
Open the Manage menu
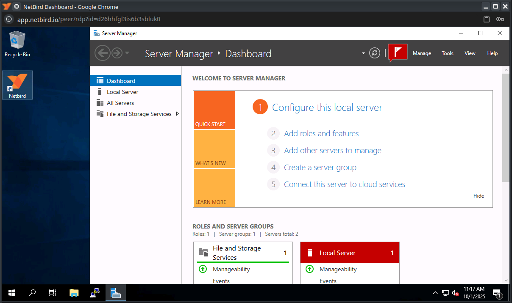422,53
